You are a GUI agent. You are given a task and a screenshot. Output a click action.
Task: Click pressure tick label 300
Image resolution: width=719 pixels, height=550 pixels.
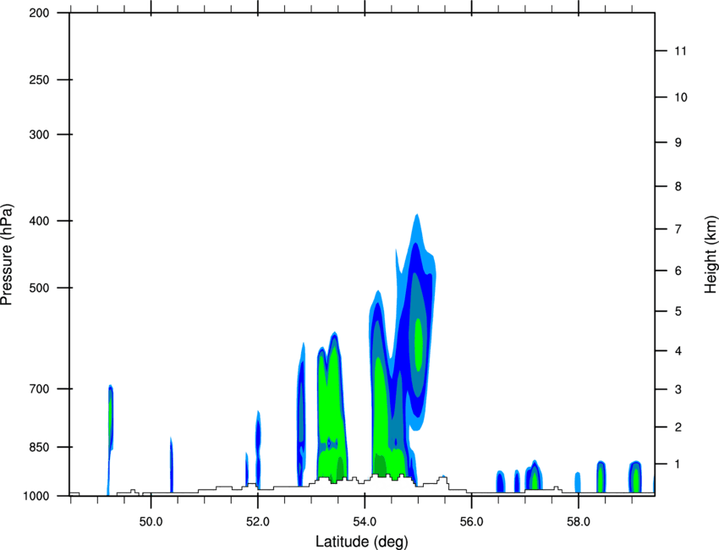[x=40, y=135]
